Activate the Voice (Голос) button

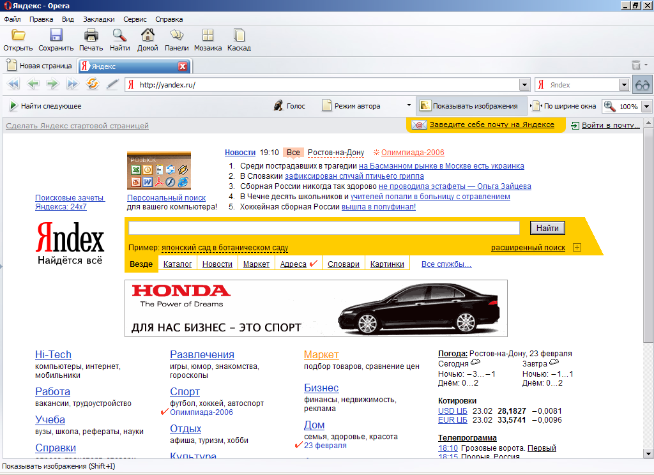(289, 106)
